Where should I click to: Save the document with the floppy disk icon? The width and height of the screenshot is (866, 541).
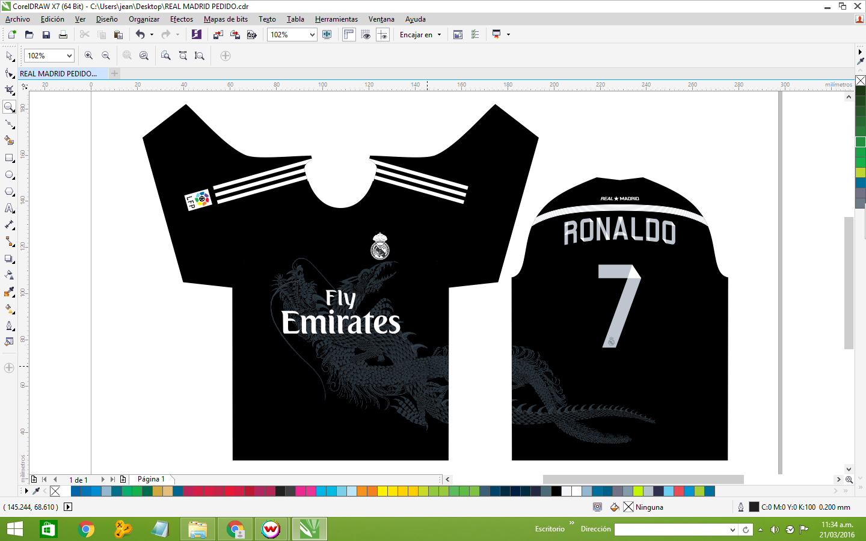pos(46,35)
